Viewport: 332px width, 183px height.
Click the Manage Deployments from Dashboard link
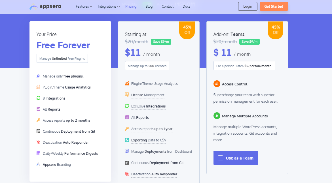[162, 152]
